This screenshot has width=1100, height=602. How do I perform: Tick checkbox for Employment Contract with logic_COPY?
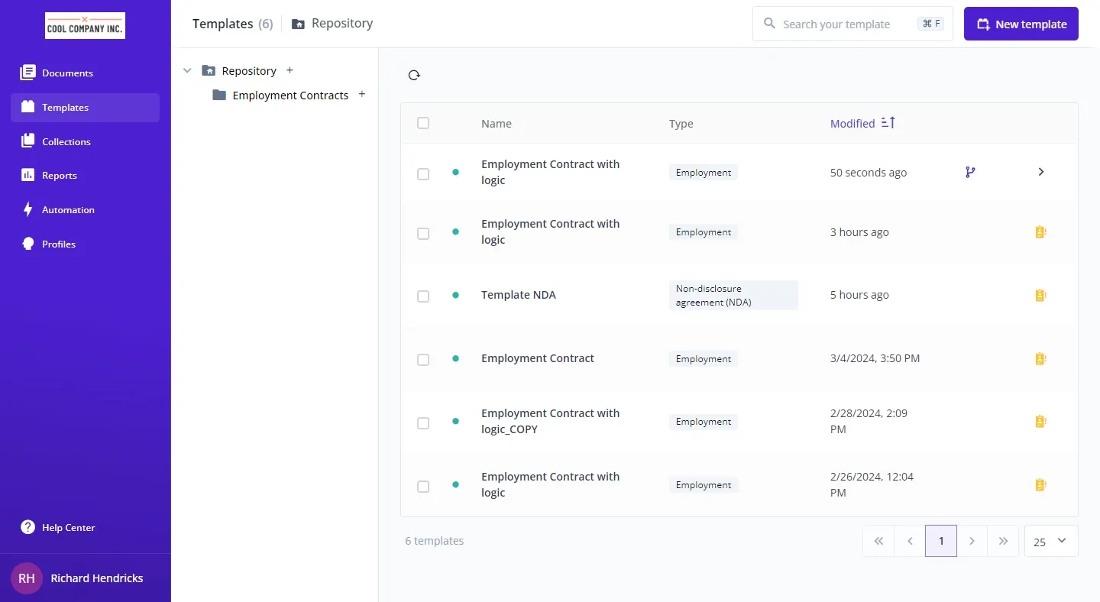tap(423, 422)
